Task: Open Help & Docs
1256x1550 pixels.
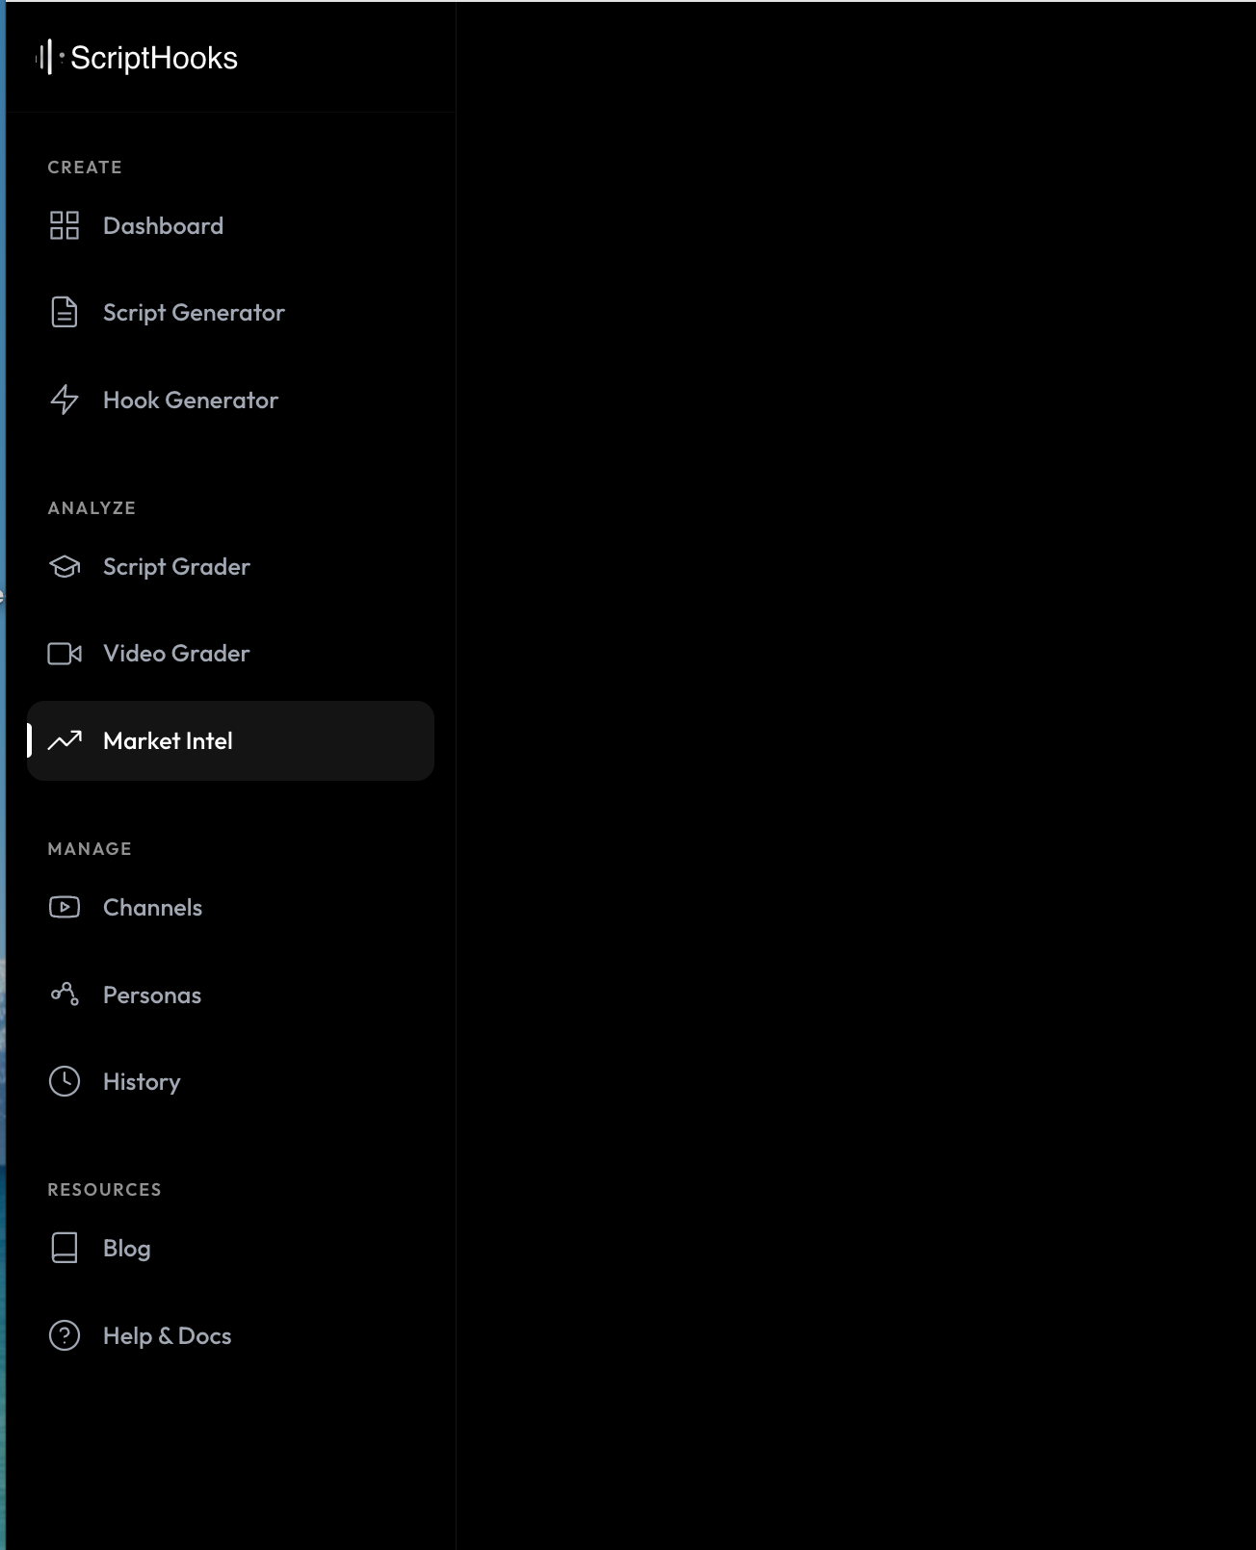Action: (167, 1335)
